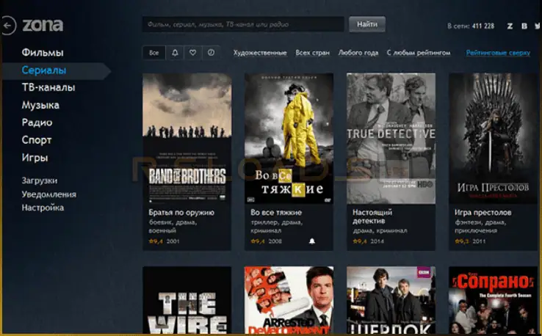Click the back arrow next to Zona logo

(x=8, y=26)
